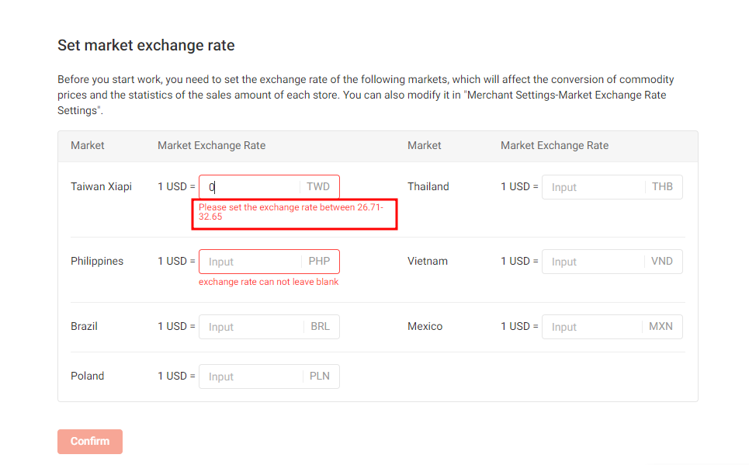Click the 'Brazil' market label
Image resolution: width=749 pixels, height=465 pixels.
click(x=84, y=326)
